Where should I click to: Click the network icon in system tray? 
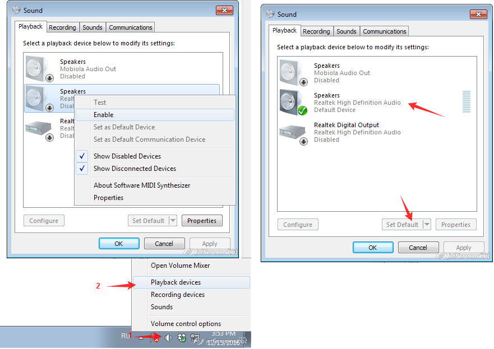pyautogui.click(x=195, y=338)
